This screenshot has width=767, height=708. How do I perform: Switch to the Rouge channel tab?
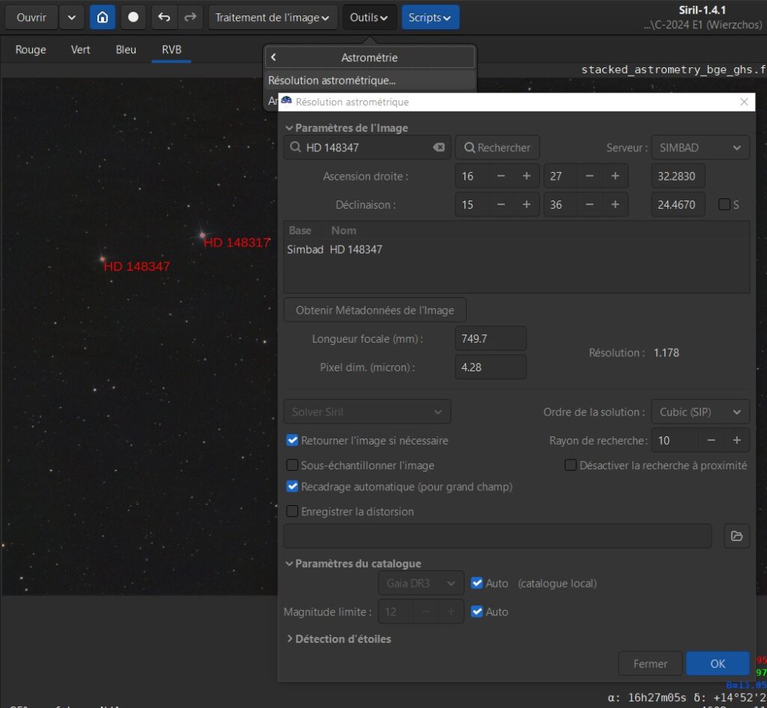(31, 50)
